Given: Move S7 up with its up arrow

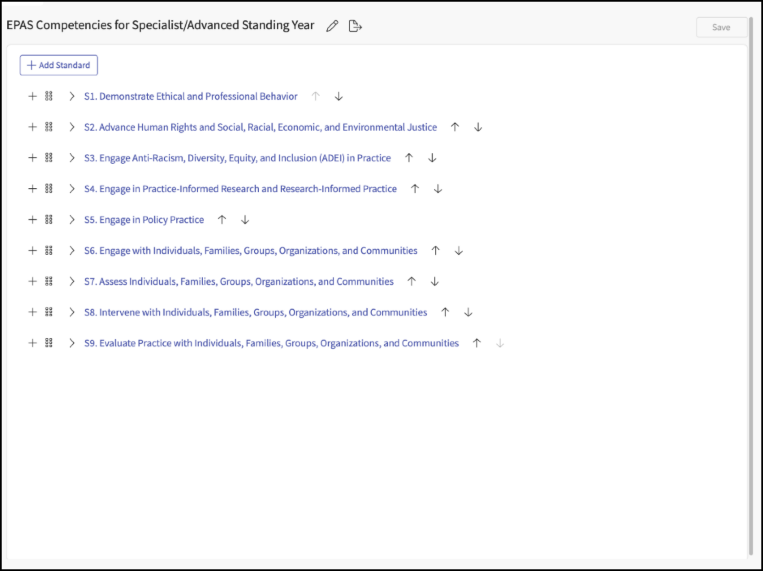Looking at the screenshot, I should 412,281.
